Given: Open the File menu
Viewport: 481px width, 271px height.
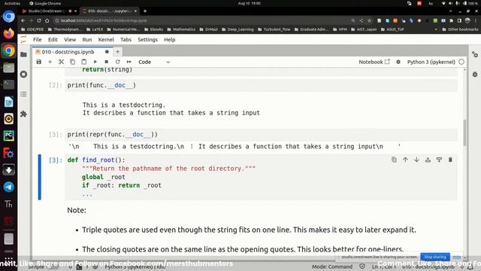Looking at the screenshot, I should (37, 40).
